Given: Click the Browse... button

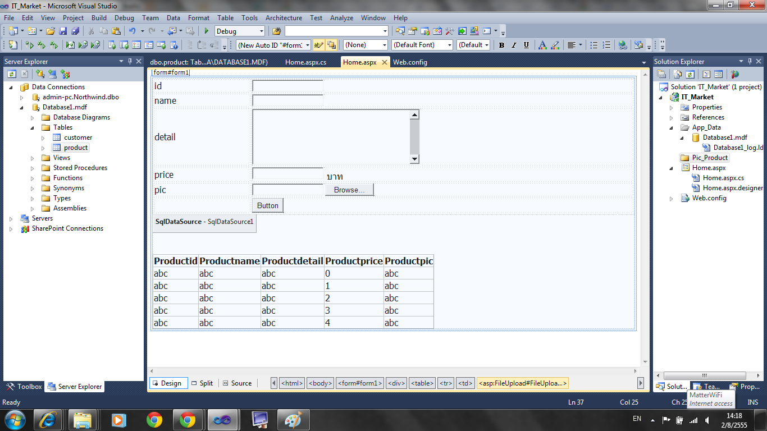Looking at the screenshot, I should tap(349, 190).
